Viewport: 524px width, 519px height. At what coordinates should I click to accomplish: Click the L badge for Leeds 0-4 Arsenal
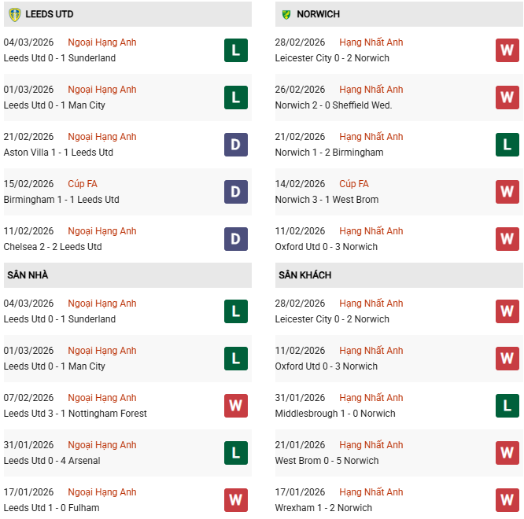click(235, 453)
